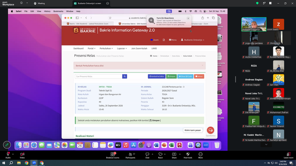Open the Dashboard nav item
This screenshot has width=296, height=166.
78,48
